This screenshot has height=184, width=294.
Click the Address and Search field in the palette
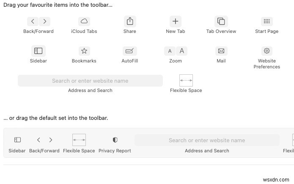pyautogui.click(x=90, y=81)
